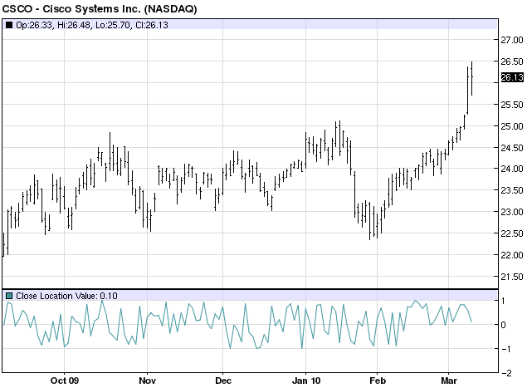Select the Dec date axis label

click(223, 381)
